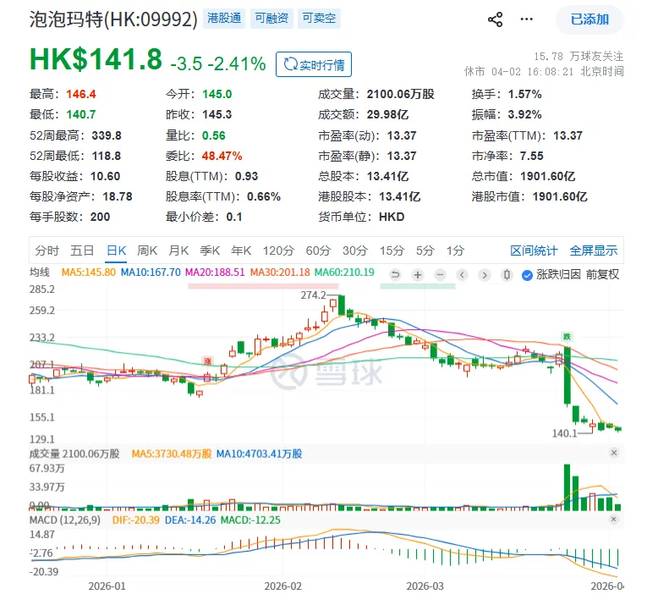Click the 140.1 low price annotation
Viewport: 647px width, 600px height.
(564, 433)
